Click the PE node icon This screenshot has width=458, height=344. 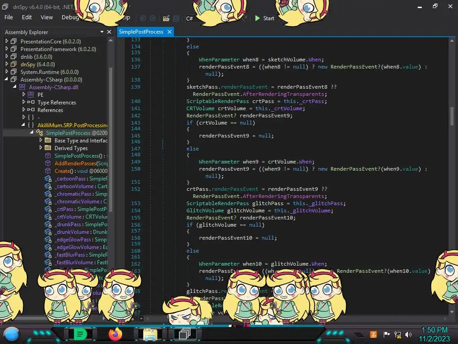tap(31, 95)
